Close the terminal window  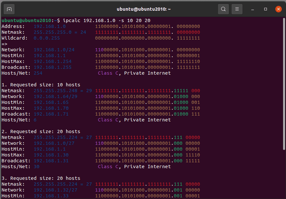click(278, 9)
